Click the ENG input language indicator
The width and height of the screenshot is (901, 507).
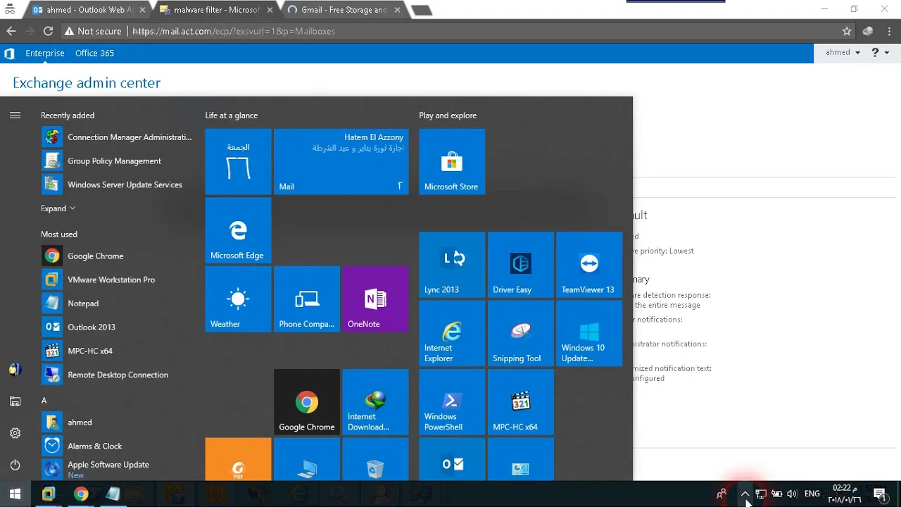pyautogui.click(x=812, y=494)
